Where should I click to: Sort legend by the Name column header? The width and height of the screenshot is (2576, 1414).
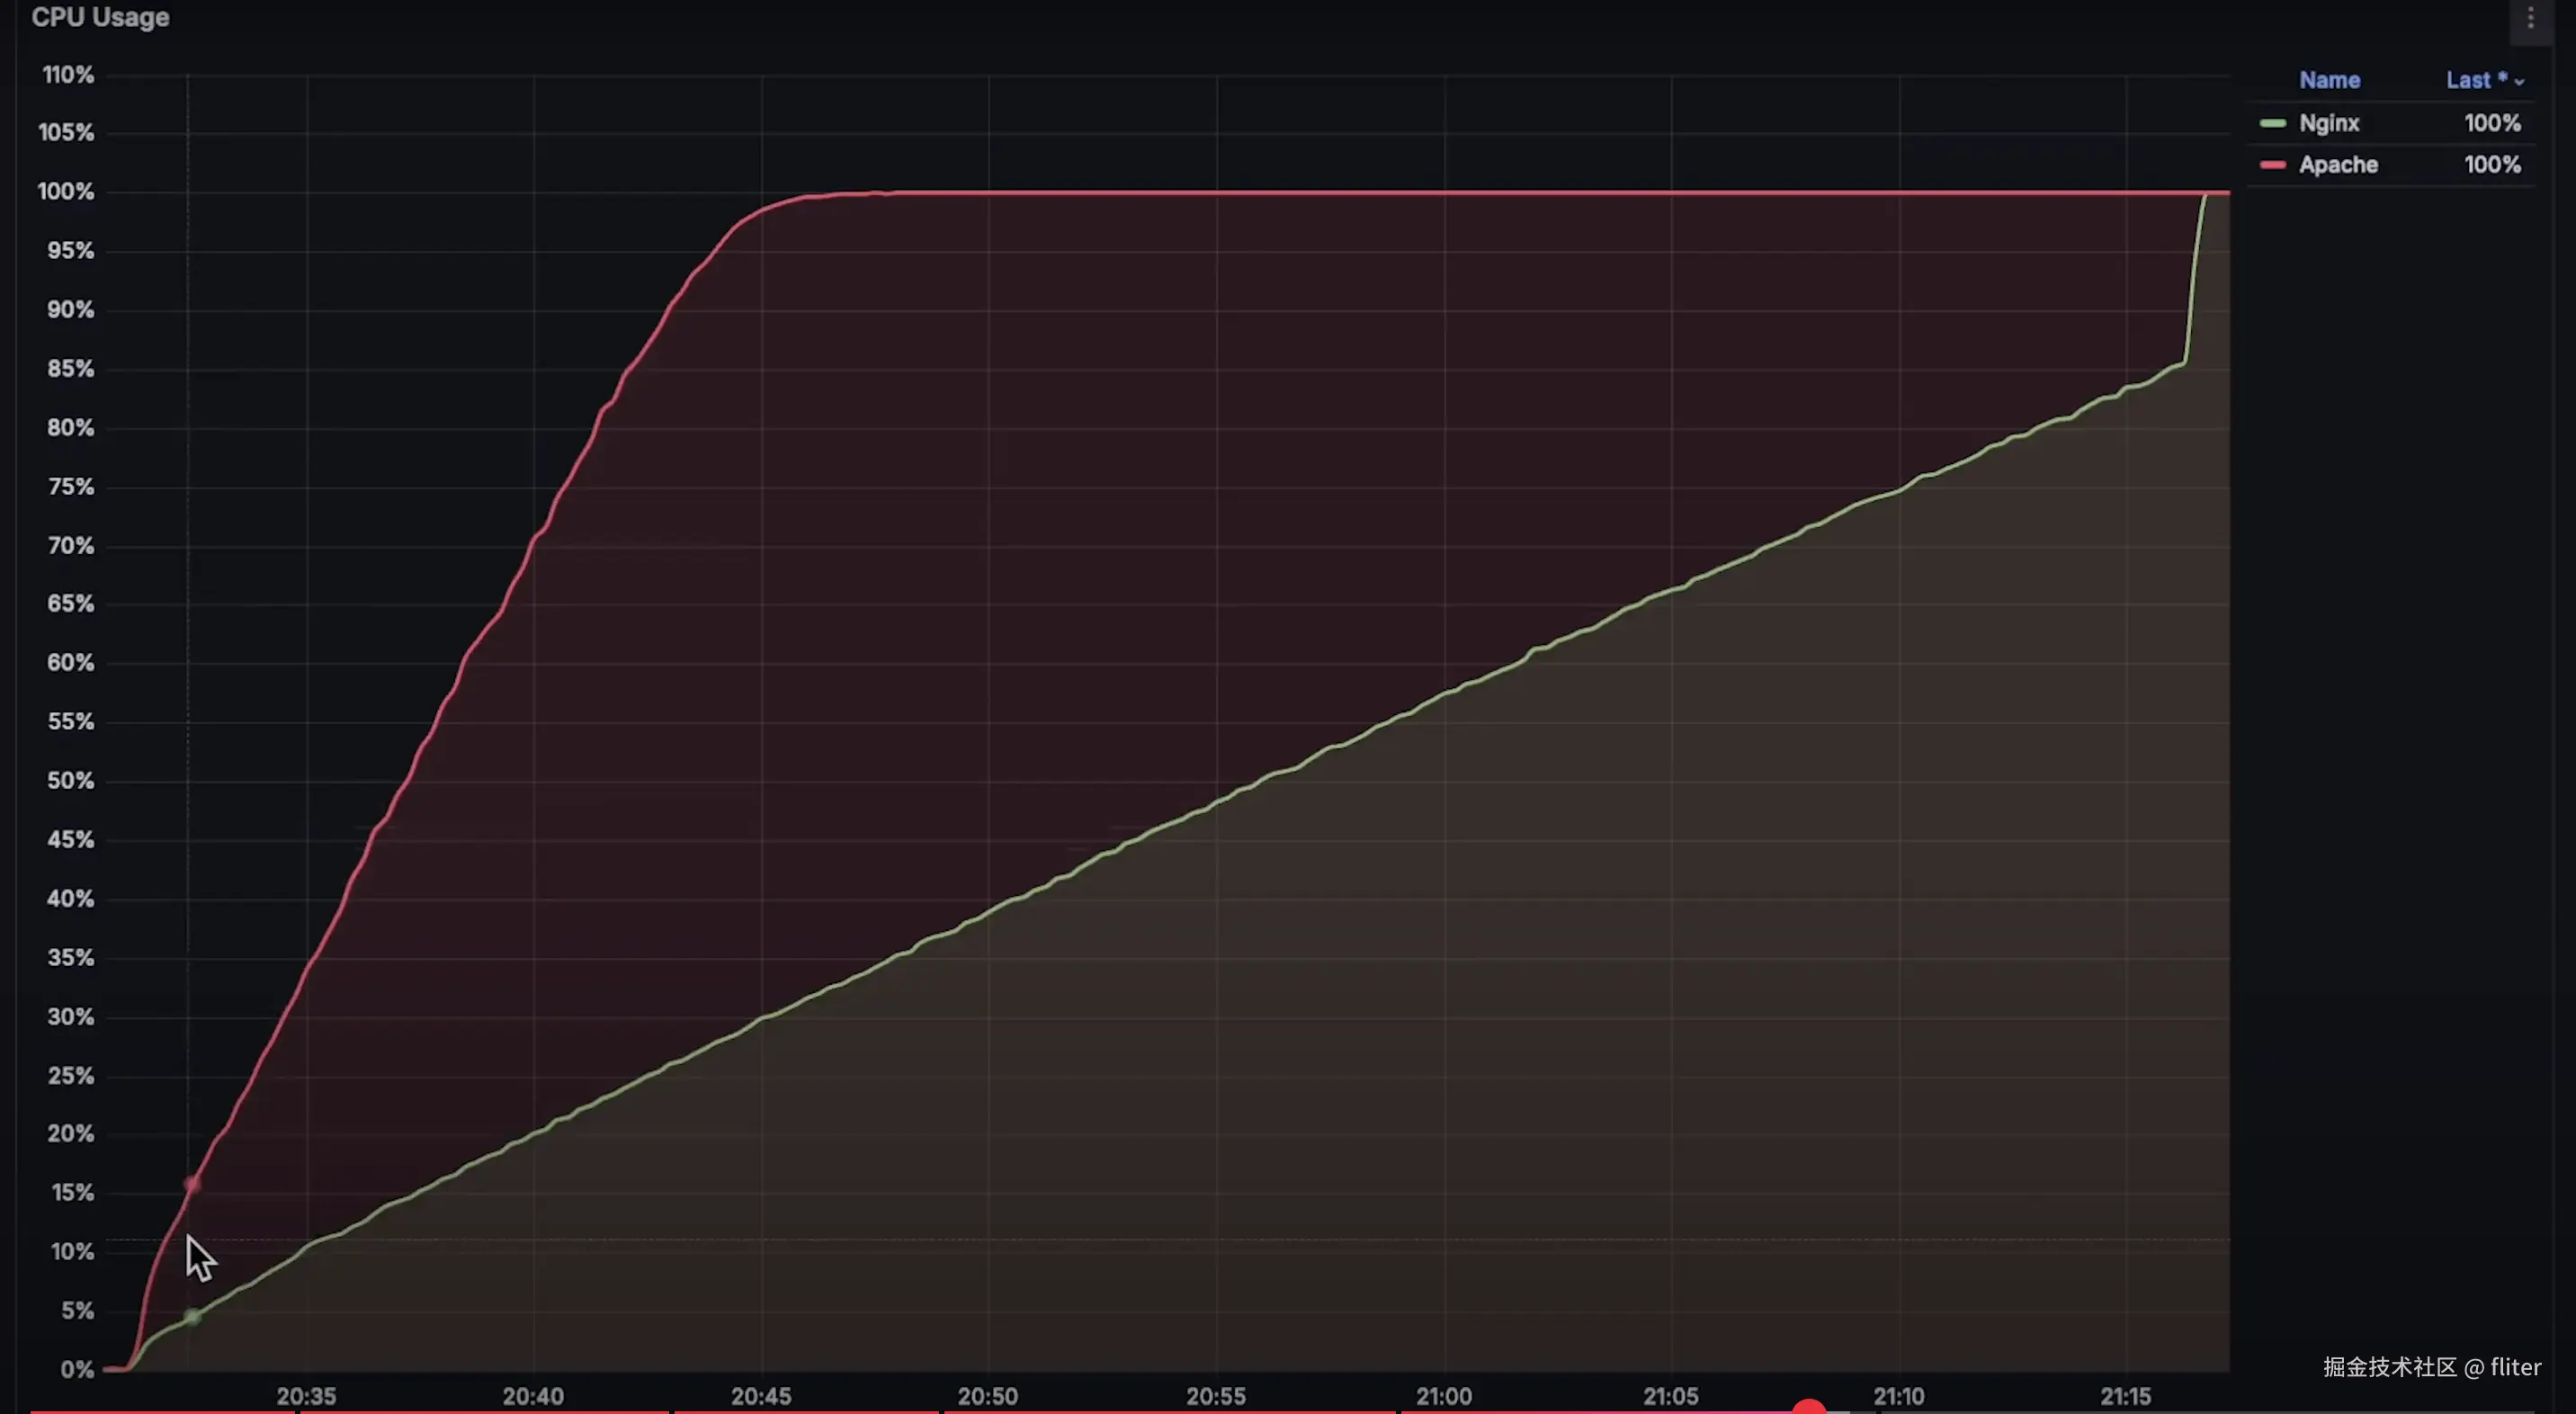(2328, 80)
